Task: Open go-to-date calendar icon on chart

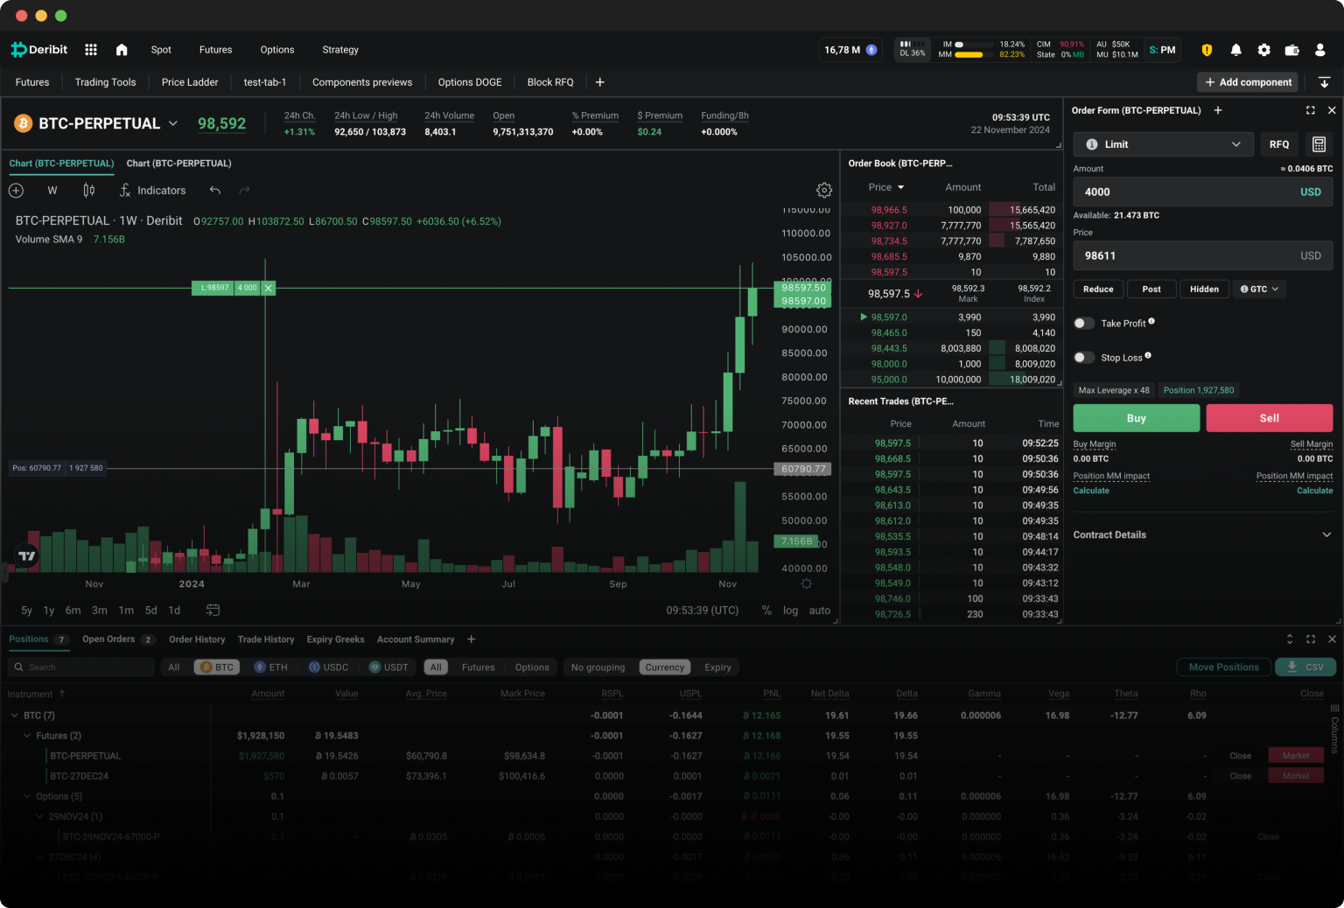Action: tap(213, 610)
